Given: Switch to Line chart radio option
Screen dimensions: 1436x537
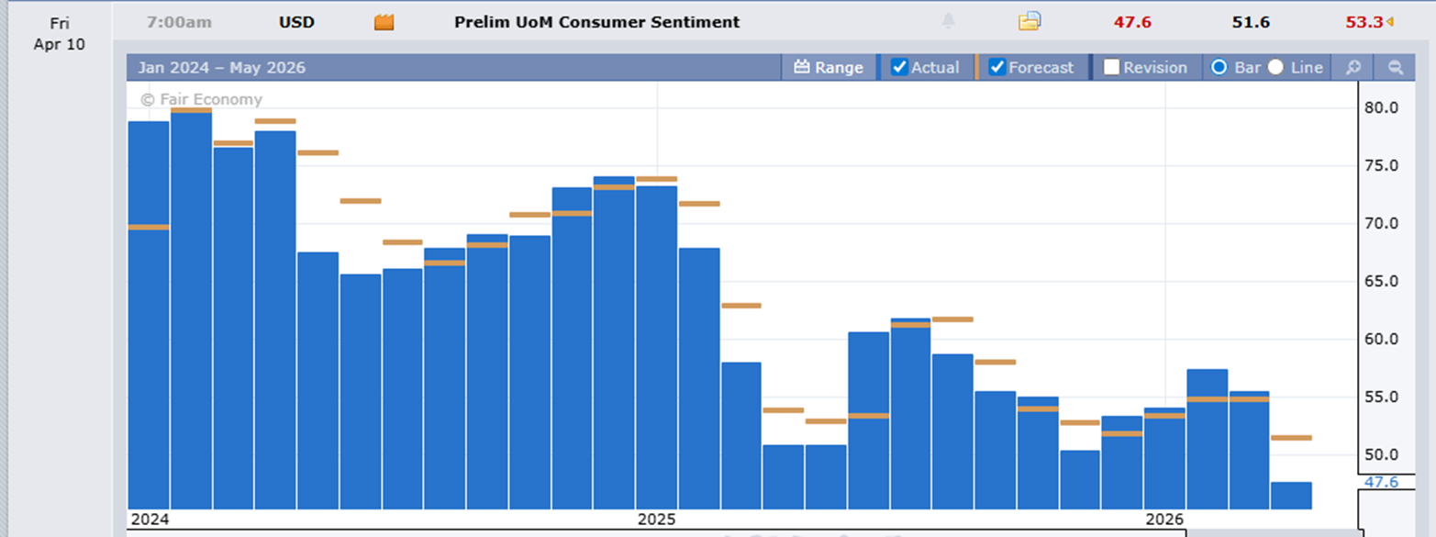Looking at the screenshot, I should (1275, 68).
